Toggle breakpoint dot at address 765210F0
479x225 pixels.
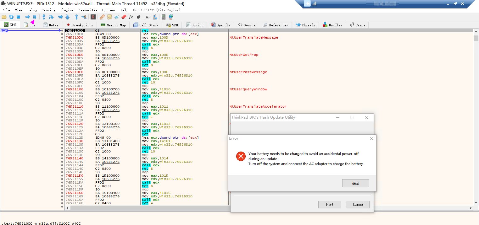[x=62, y=72]
